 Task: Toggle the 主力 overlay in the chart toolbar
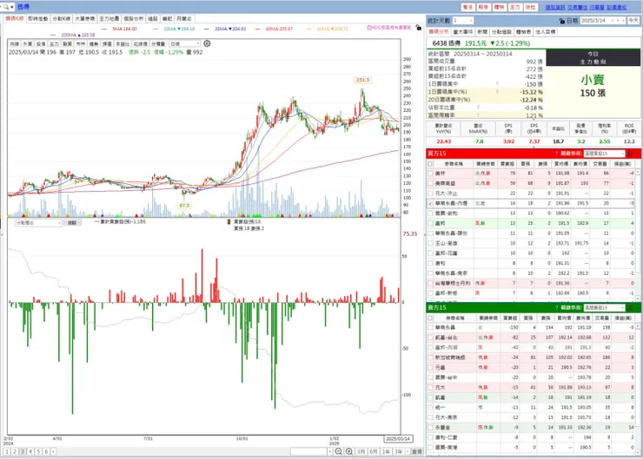[54, 43]
